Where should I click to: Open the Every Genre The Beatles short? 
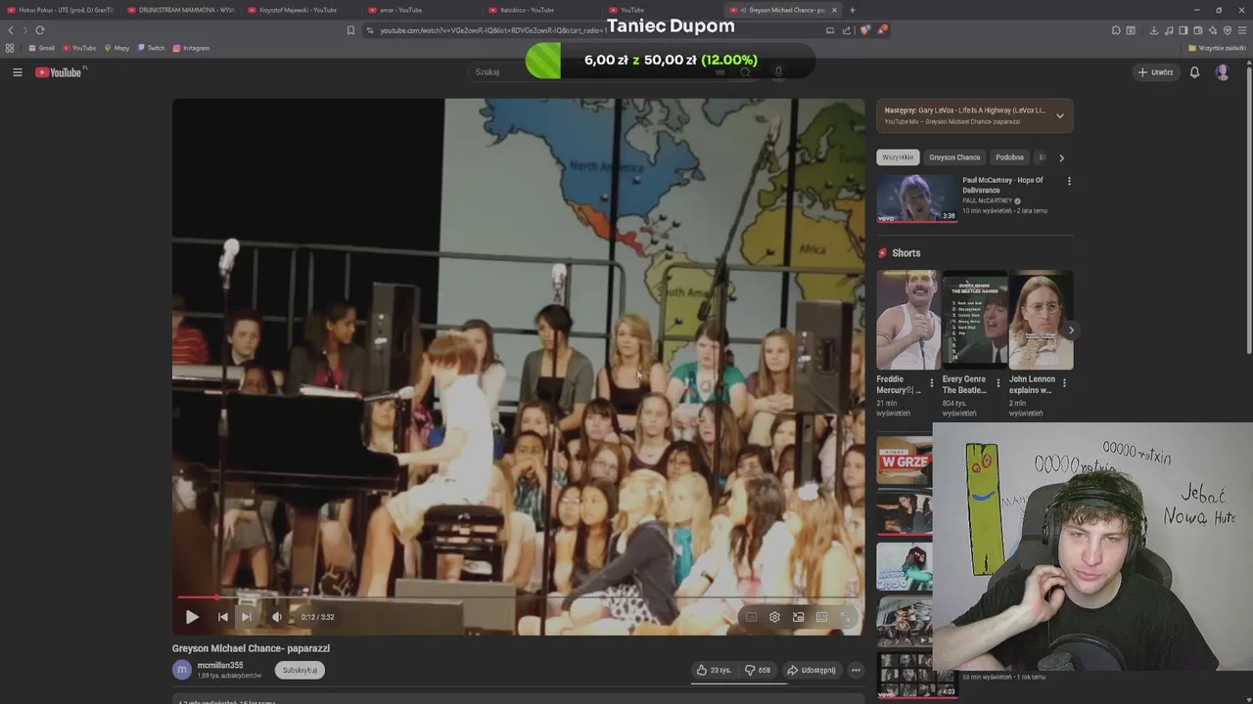[974, 320]
